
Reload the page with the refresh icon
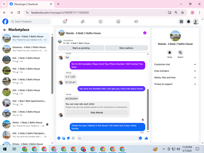click(19, 13)
